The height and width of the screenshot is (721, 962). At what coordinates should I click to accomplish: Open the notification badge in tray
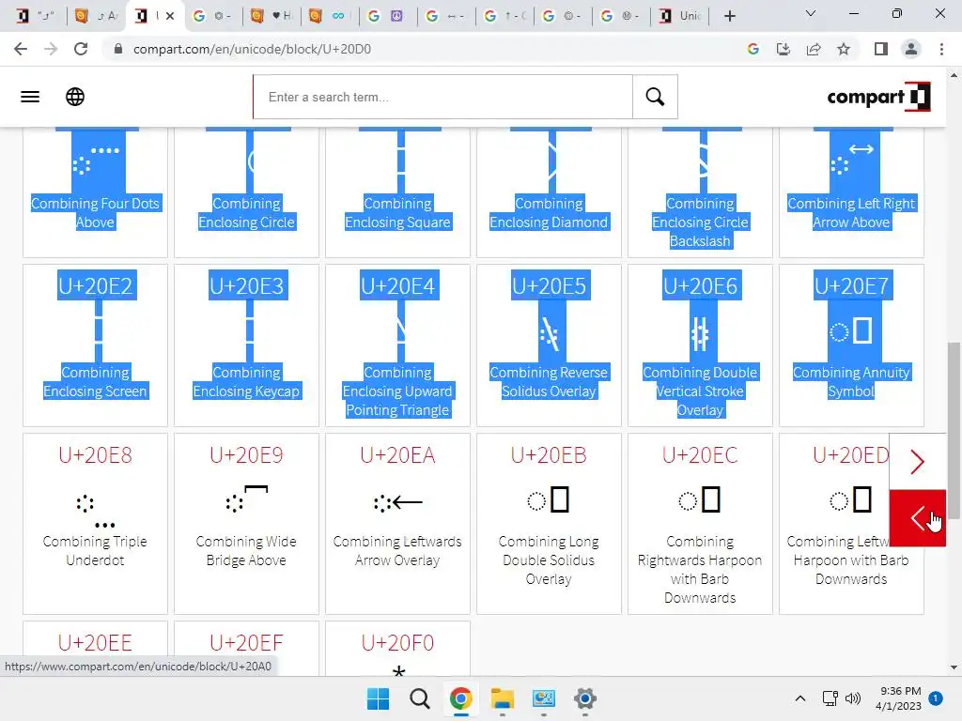coord(936,698)
